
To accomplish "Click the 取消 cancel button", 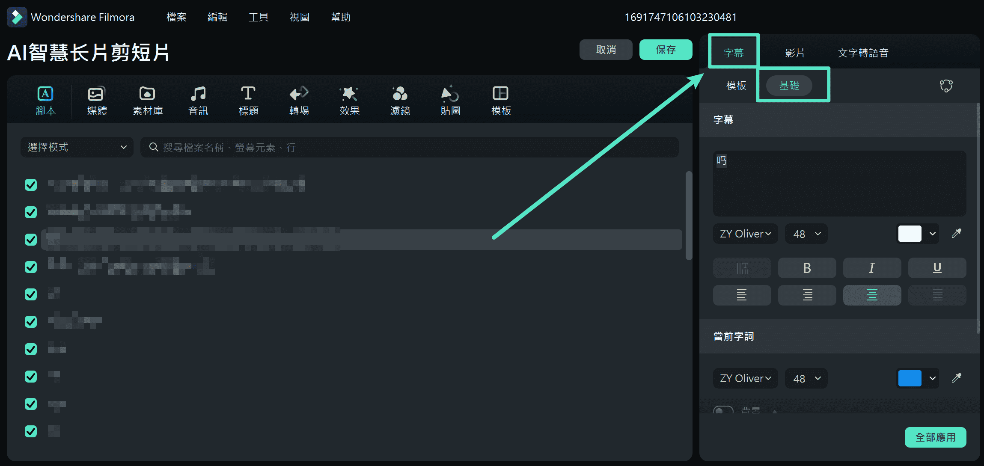I will (606, 50).
